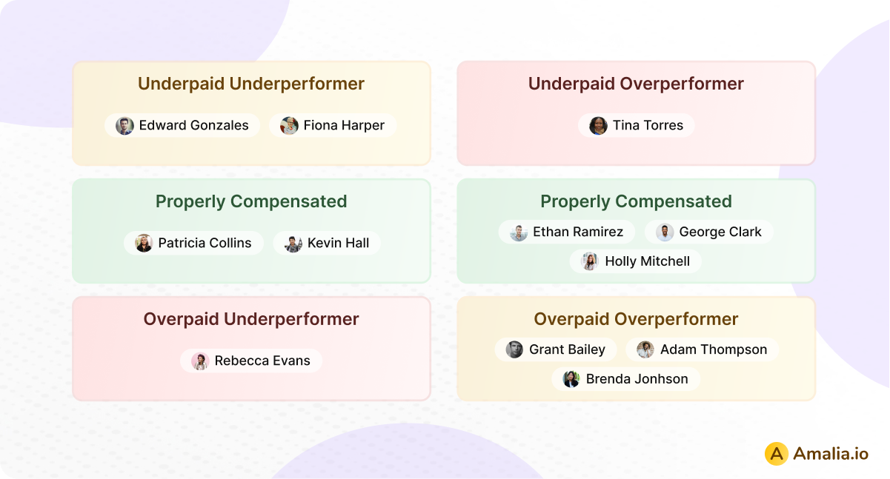Image resolution: width=890 pixels, height=479 pixels.
Task: Click Edward Gonzales's avatar photo
Action: (124, 126)
